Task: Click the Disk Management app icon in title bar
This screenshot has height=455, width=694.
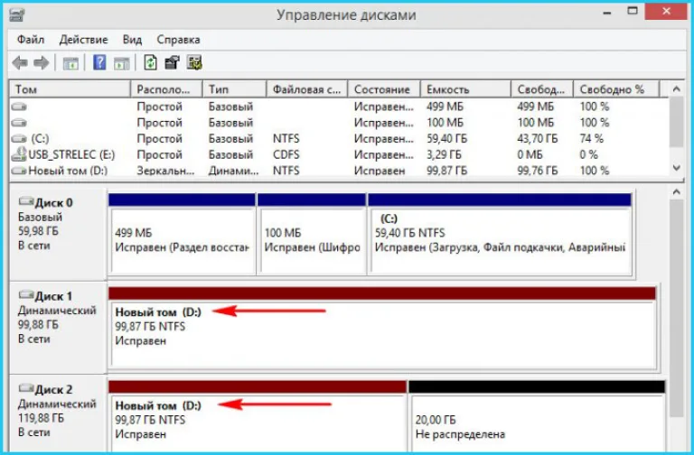Action: (x=17, y=14)
